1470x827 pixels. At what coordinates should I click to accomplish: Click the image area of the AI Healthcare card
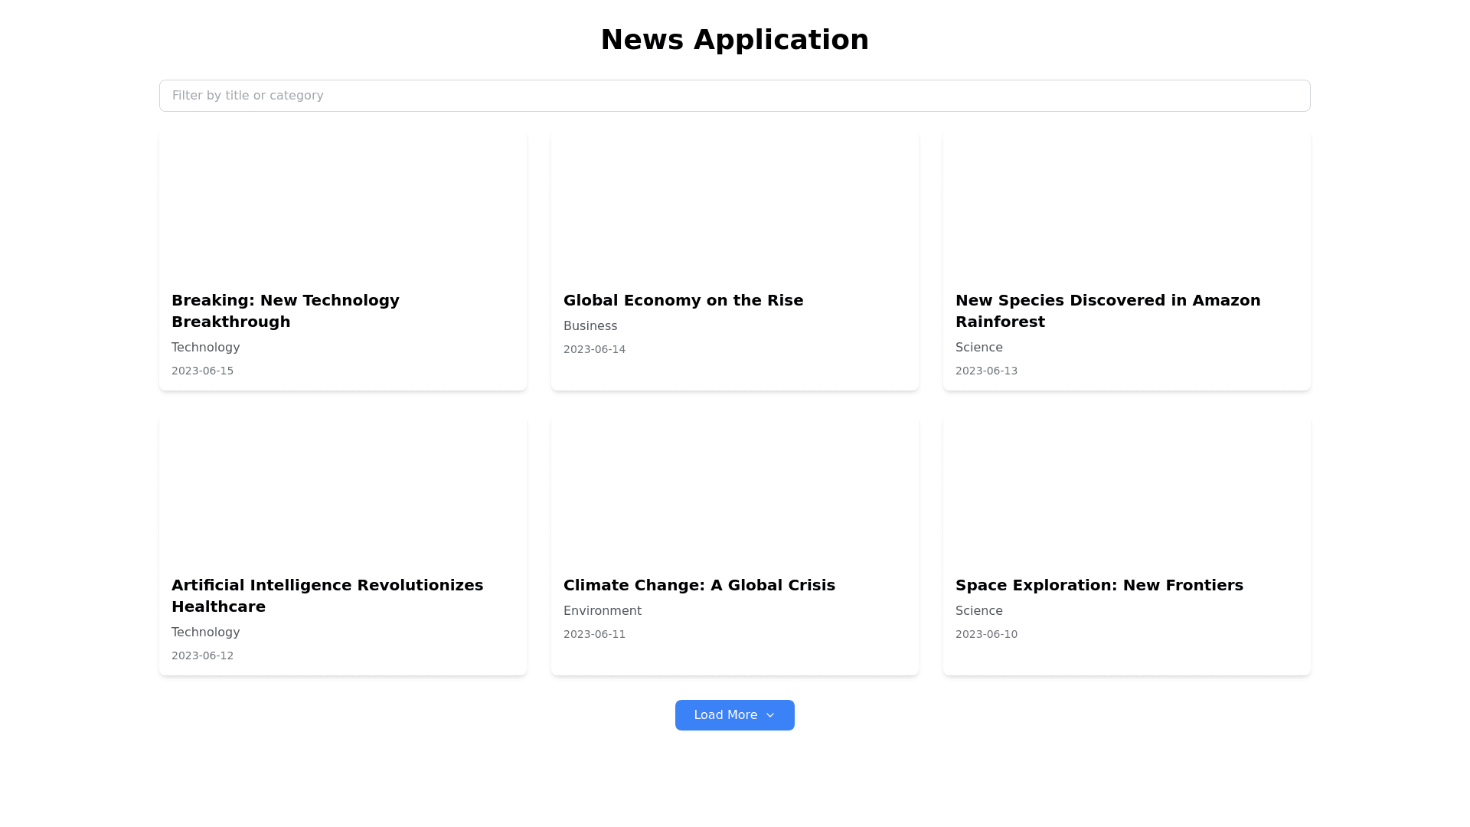click(x=342, y=490)
